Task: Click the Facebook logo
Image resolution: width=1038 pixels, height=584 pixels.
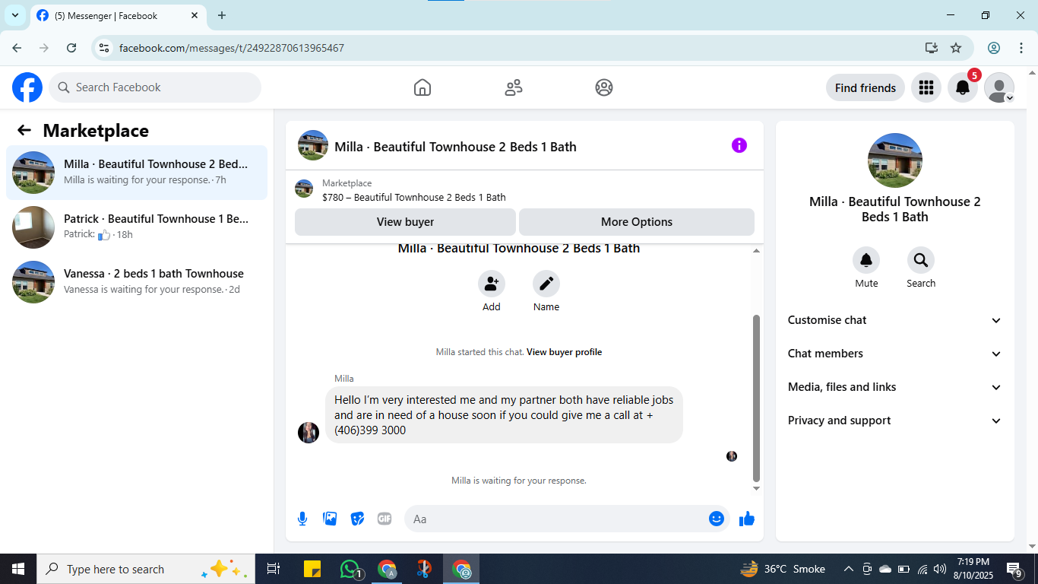Action: click(27, 87)
